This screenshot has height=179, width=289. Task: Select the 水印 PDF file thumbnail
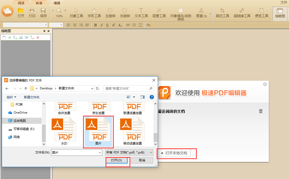[64, 131]
